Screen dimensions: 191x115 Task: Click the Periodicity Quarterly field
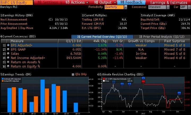click(114, 7)
